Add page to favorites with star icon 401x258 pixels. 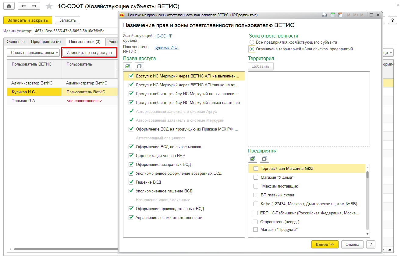point(49,6)
